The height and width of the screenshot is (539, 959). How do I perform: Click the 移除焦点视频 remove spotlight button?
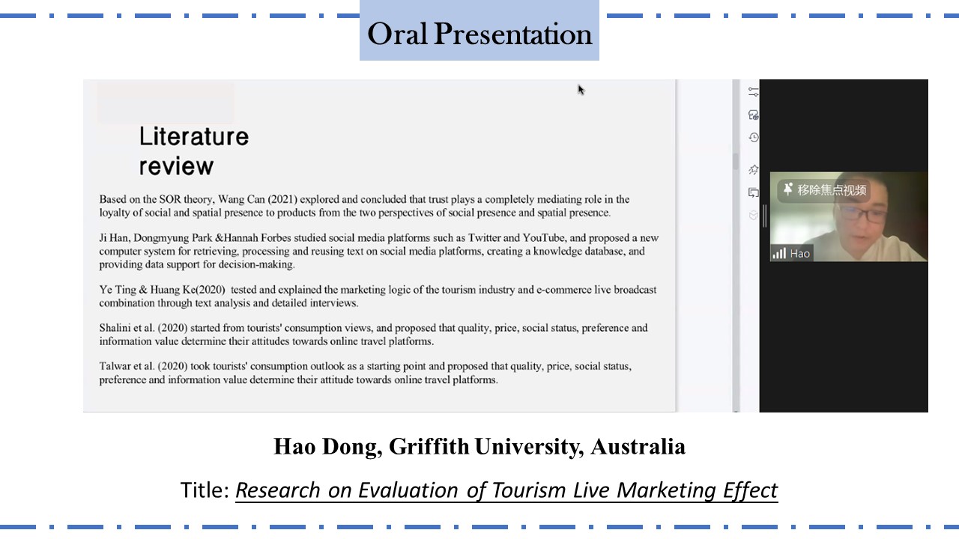pos(823,190)
